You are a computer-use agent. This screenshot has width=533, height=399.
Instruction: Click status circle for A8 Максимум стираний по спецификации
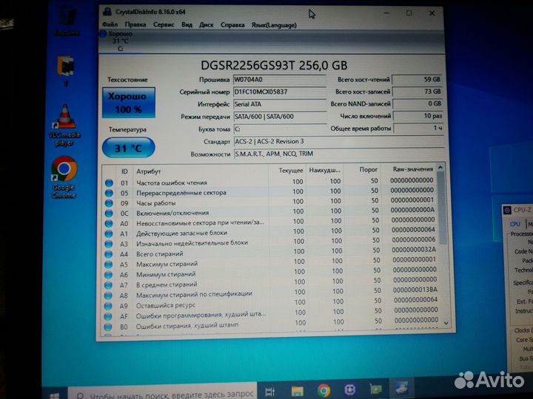point(108,296)
